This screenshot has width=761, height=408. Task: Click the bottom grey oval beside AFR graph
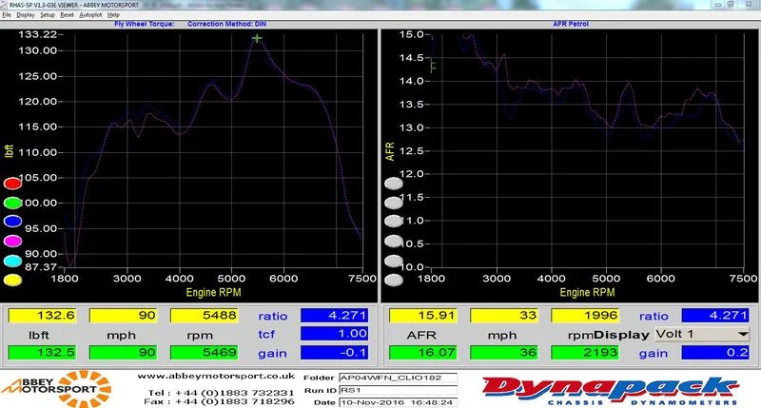(394, 281)
